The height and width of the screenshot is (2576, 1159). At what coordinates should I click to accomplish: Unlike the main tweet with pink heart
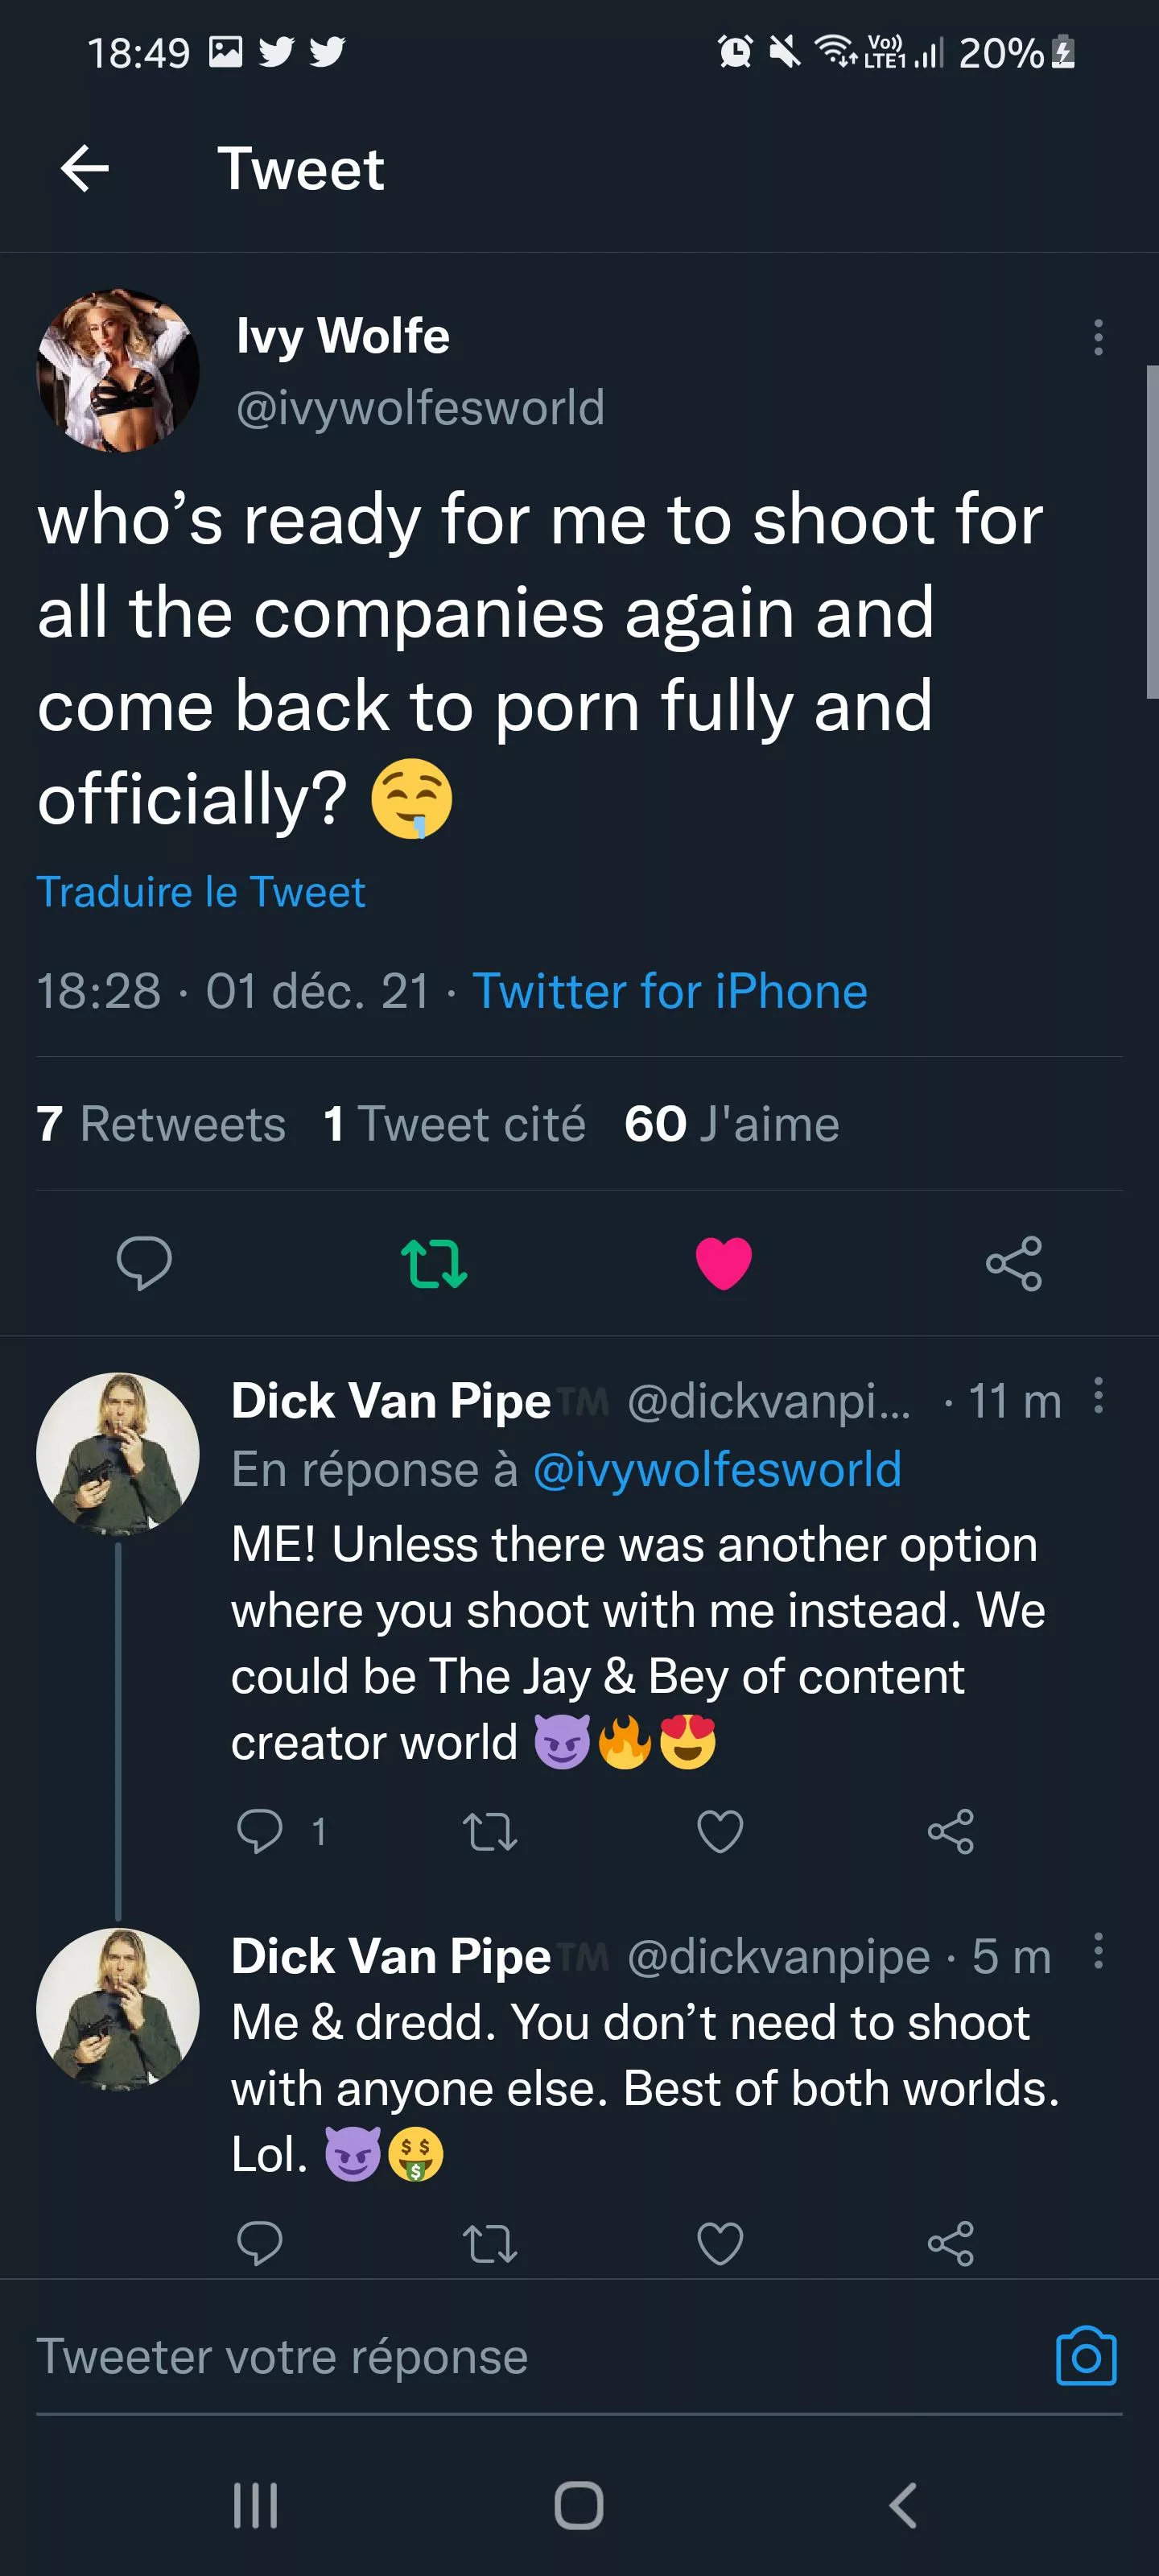[x=723, y=1262]
